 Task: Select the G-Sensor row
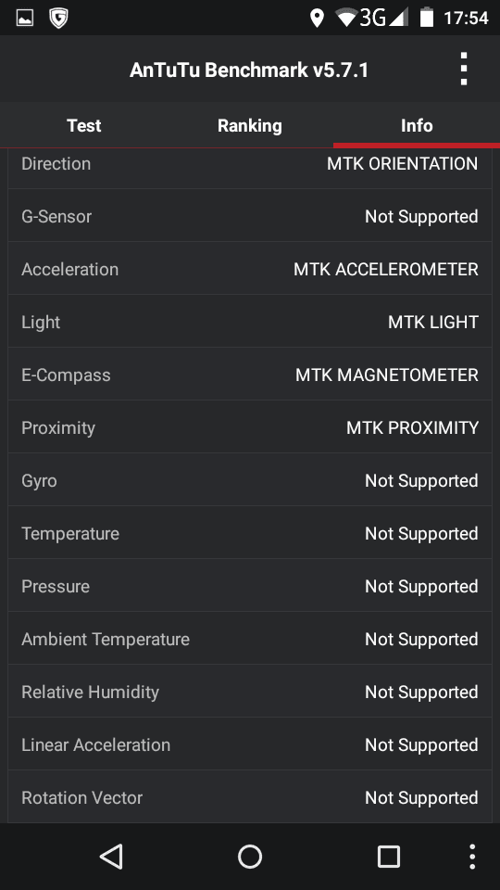pos(250,216)
